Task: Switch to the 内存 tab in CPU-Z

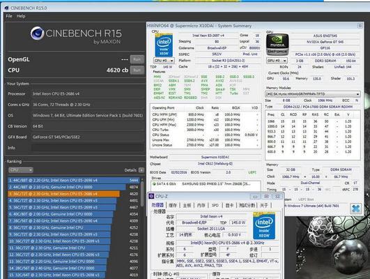Action: [x=201, y=205]
